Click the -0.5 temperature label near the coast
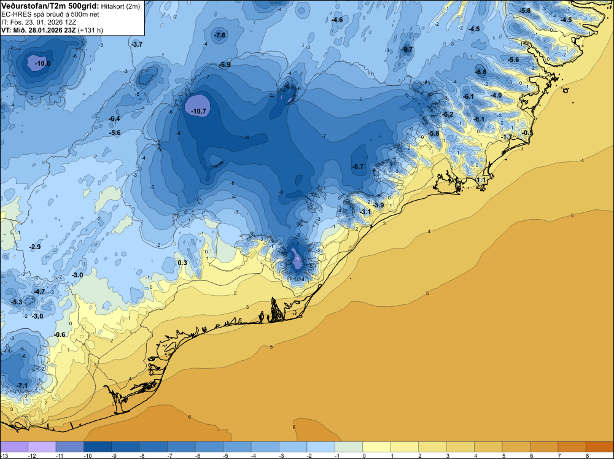Viewport: 614px width, 459px height. tap(527, 133)
